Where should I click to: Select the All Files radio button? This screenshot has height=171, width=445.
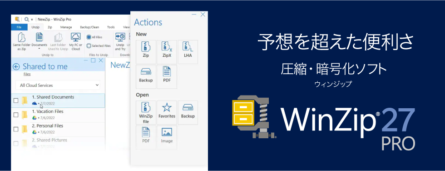(89, 37)
